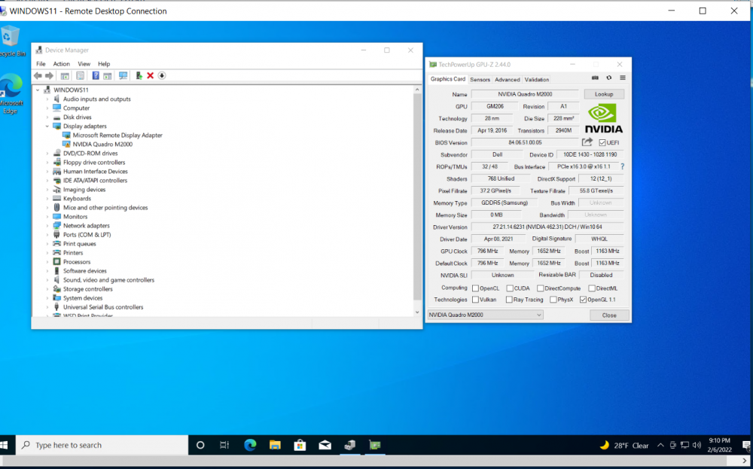
Task: Click the GPU-Z refresh icon
Action: point(609,78)
